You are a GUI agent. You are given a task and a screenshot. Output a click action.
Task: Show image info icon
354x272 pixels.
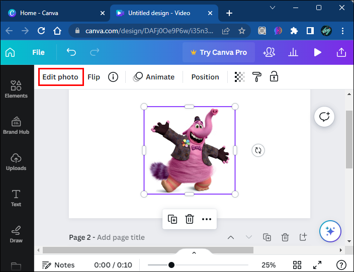pos(113,77)
